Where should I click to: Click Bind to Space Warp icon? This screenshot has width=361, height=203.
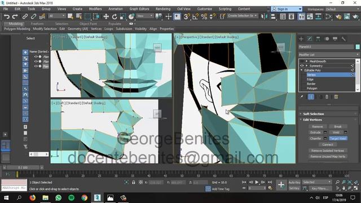click(42, 16)
